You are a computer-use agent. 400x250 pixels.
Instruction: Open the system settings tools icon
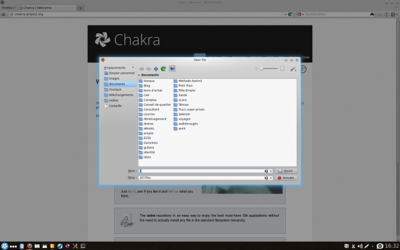(75, 246)
